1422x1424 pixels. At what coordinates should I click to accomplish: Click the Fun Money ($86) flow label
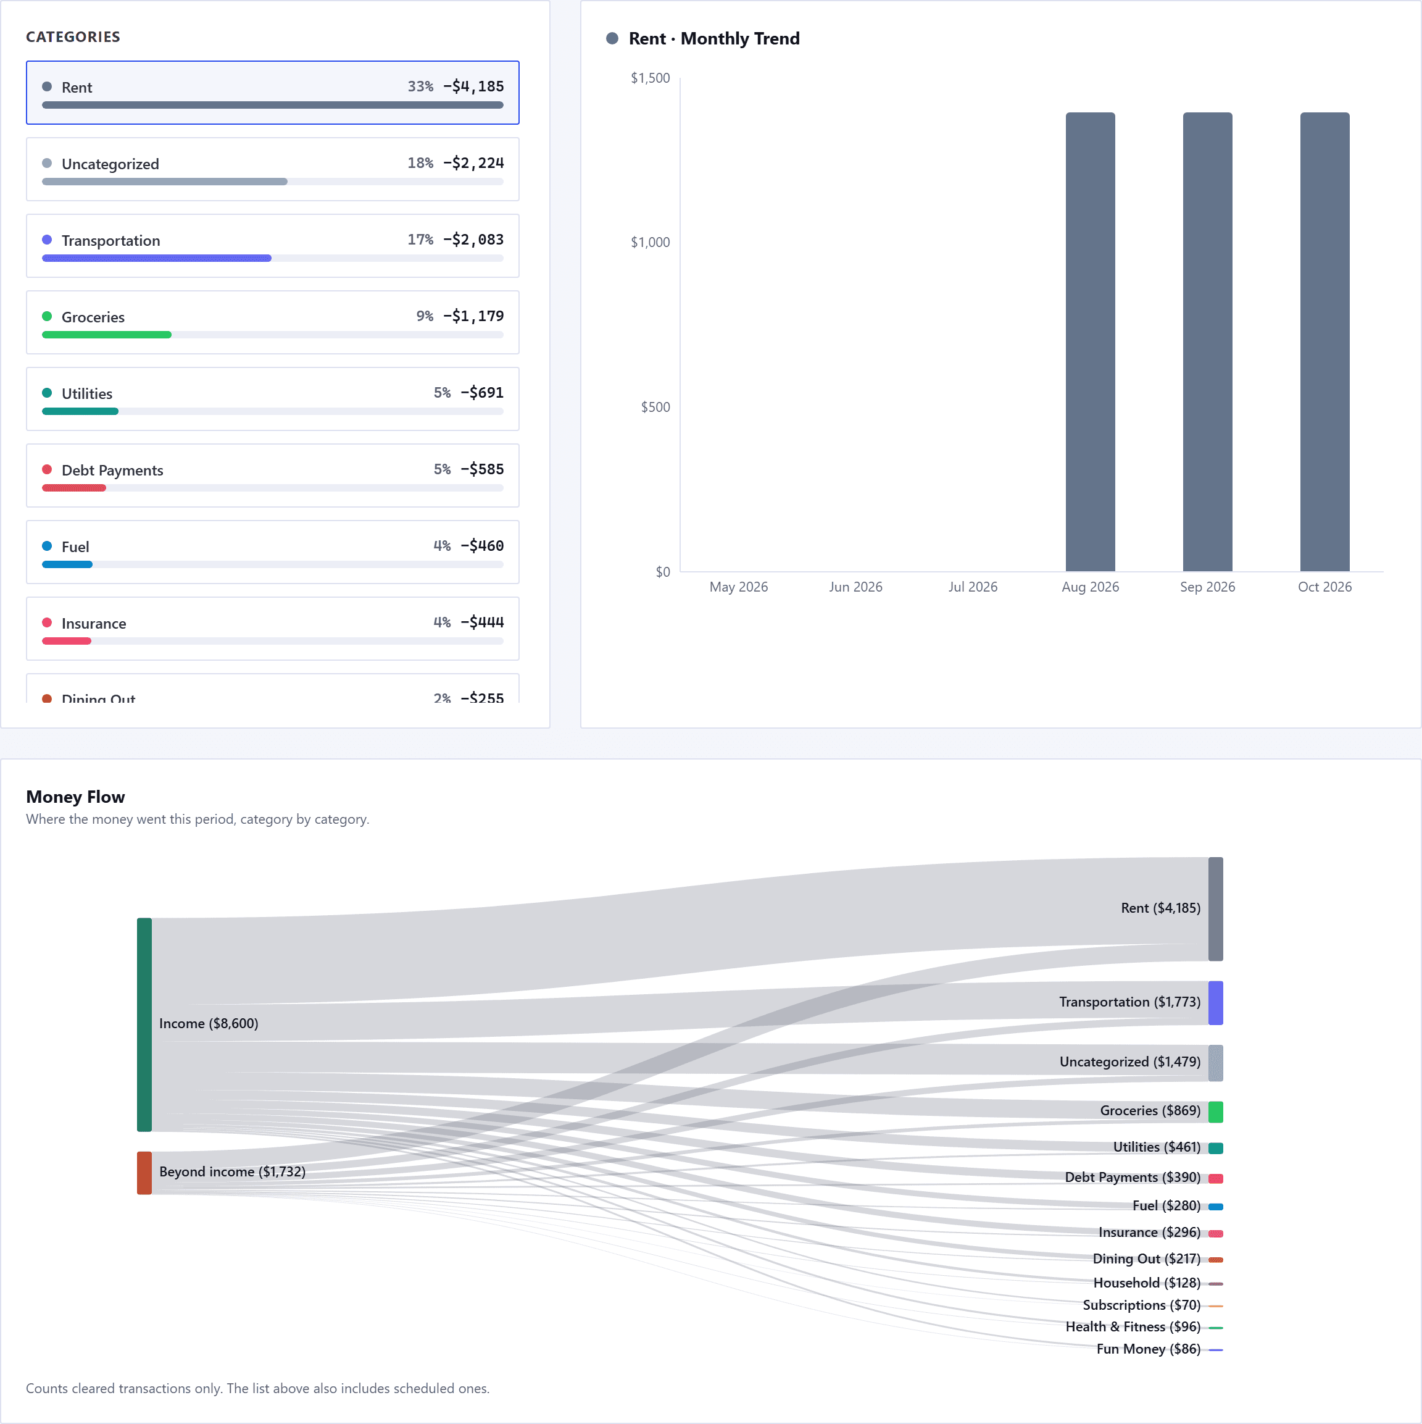click(1149, 1349)
